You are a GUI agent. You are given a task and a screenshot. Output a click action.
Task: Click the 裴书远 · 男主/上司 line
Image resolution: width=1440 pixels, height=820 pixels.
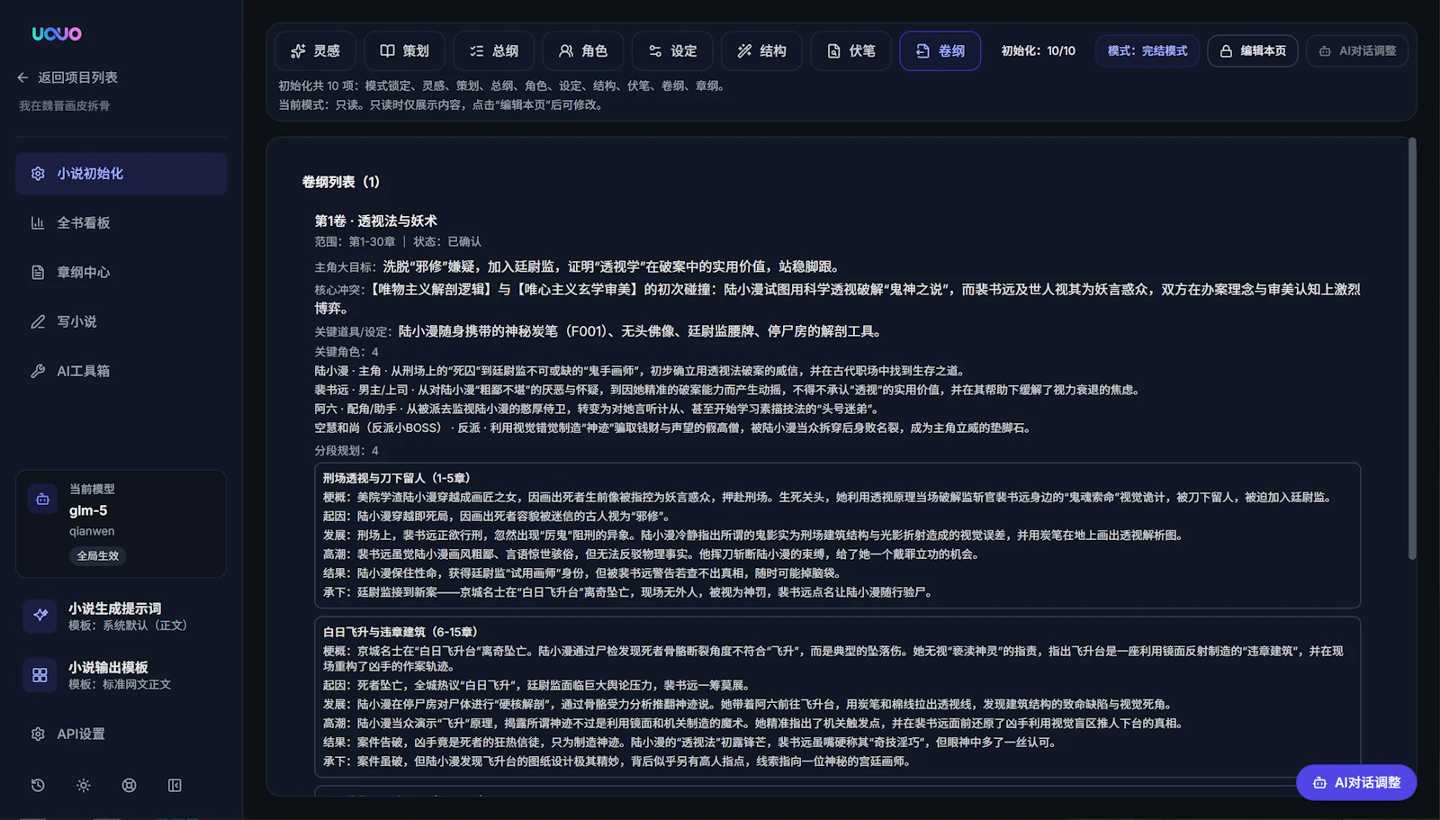coord(728,390)
